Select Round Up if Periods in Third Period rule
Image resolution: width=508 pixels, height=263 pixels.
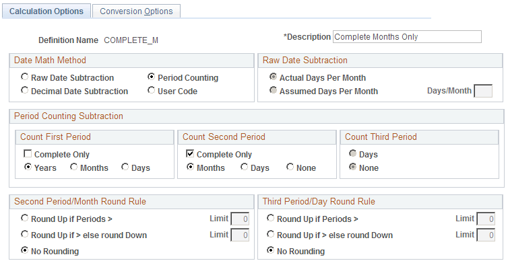click(271, 218)
